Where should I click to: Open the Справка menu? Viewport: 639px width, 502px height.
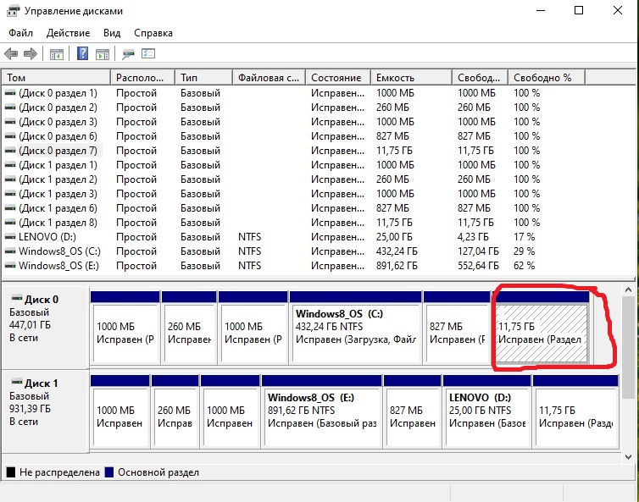coord(153,33)
